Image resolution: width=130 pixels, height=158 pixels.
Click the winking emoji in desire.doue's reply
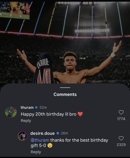click(x=50, y=145)
